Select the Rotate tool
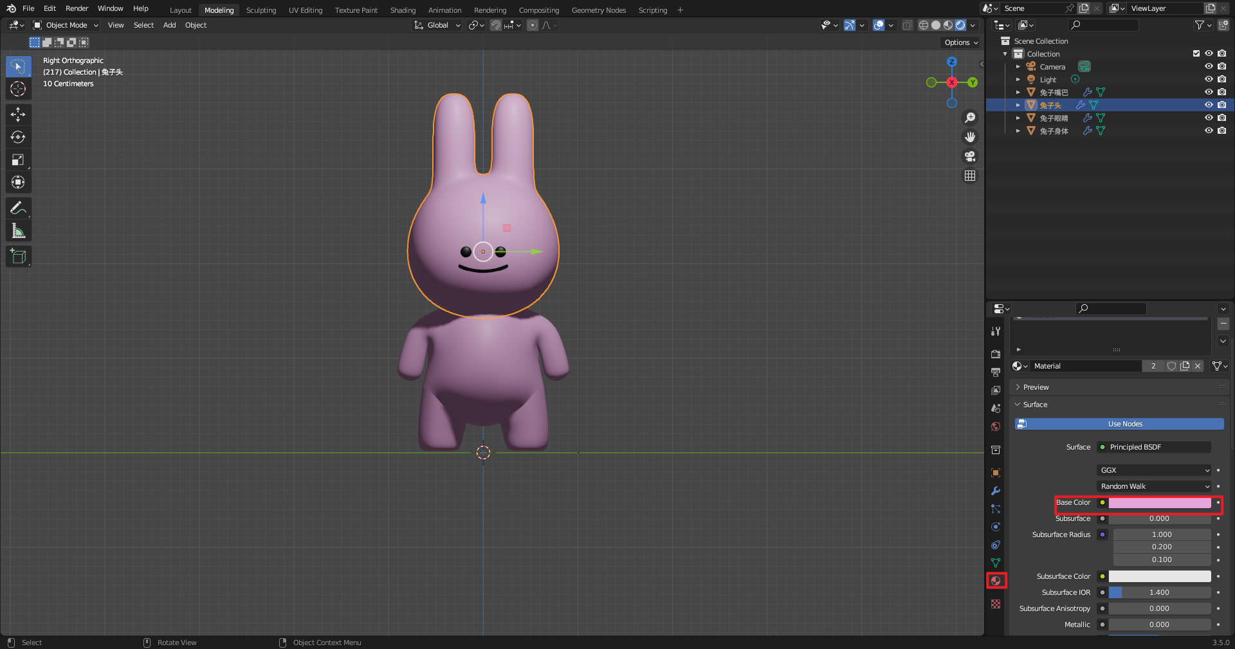Image resolution: width=1235 pixels, height=649 pixels. 18,137
